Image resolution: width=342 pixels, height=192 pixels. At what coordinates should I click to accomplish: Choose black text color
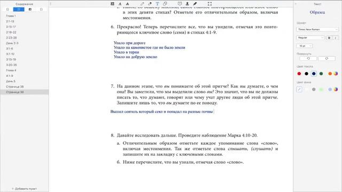point(306,74)
